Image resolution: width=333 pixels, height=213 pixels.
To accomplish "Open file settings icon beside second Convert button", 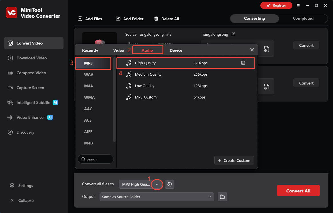I will (x=267, y=87).
